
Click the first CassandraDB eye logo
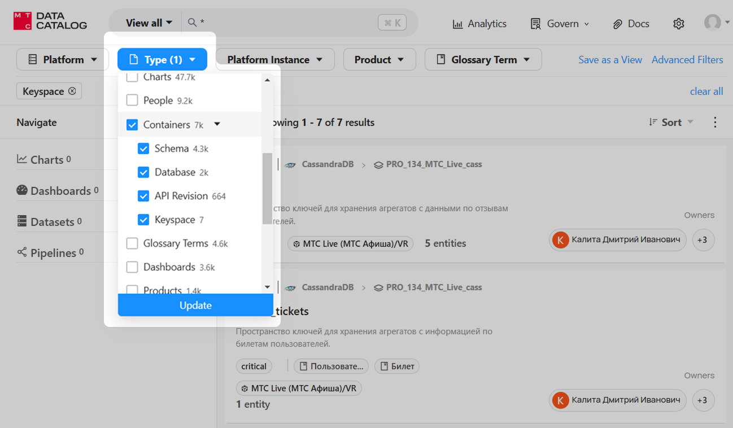pyautogui.click(x=290, y=165)
